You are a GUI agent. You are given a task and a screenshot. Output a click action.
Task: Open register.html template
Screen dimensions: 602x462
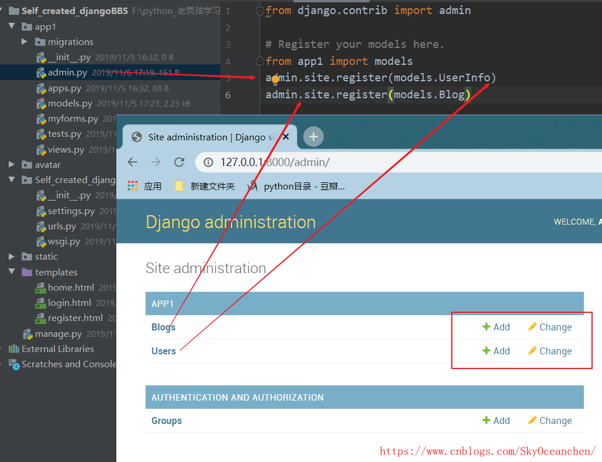[75, 318]
